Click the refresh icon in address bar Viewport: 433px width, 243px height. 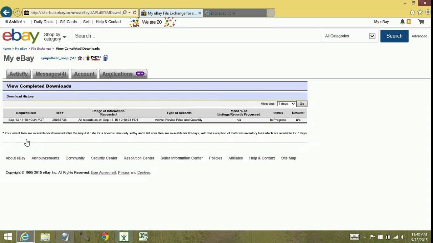pyautogui.click(x=135, y=13)
